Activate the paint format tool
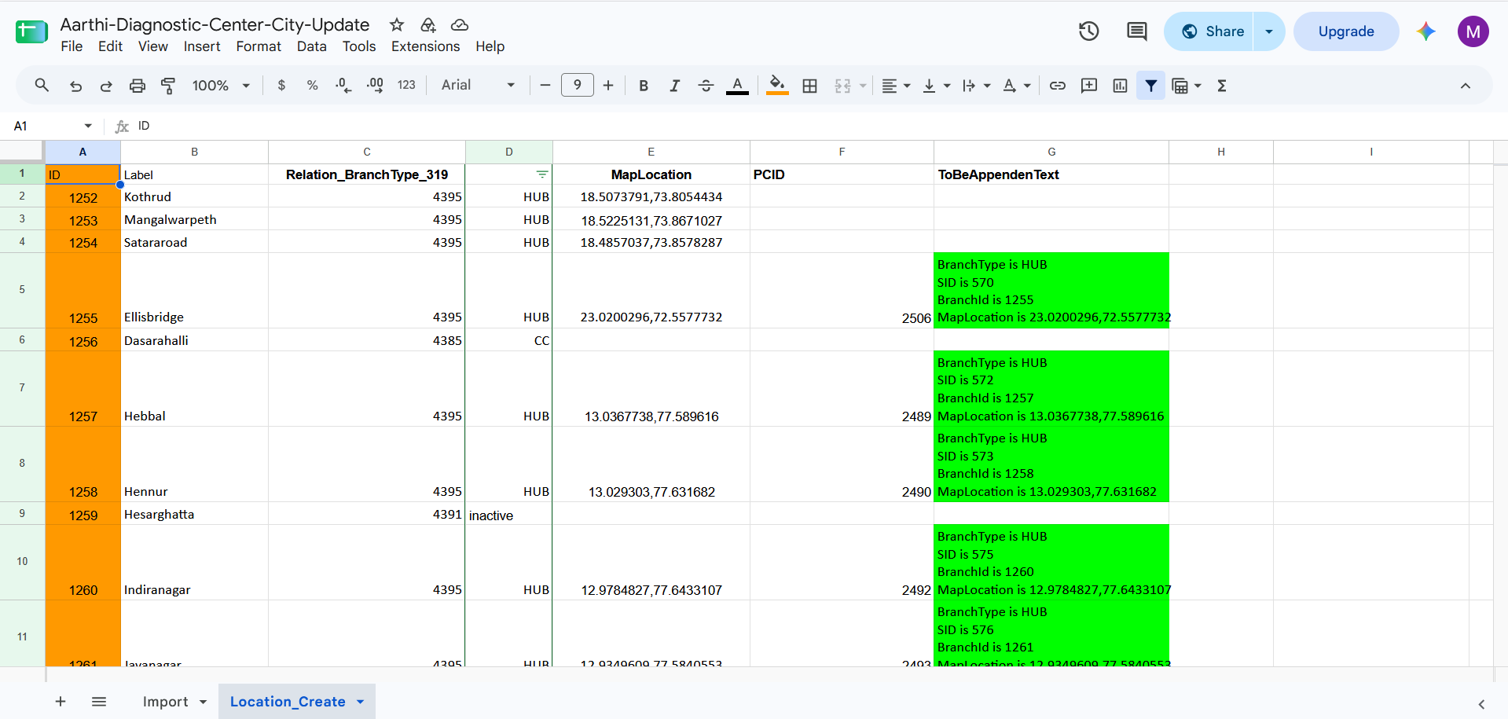Screen dimensions: 1508x719 168,86
